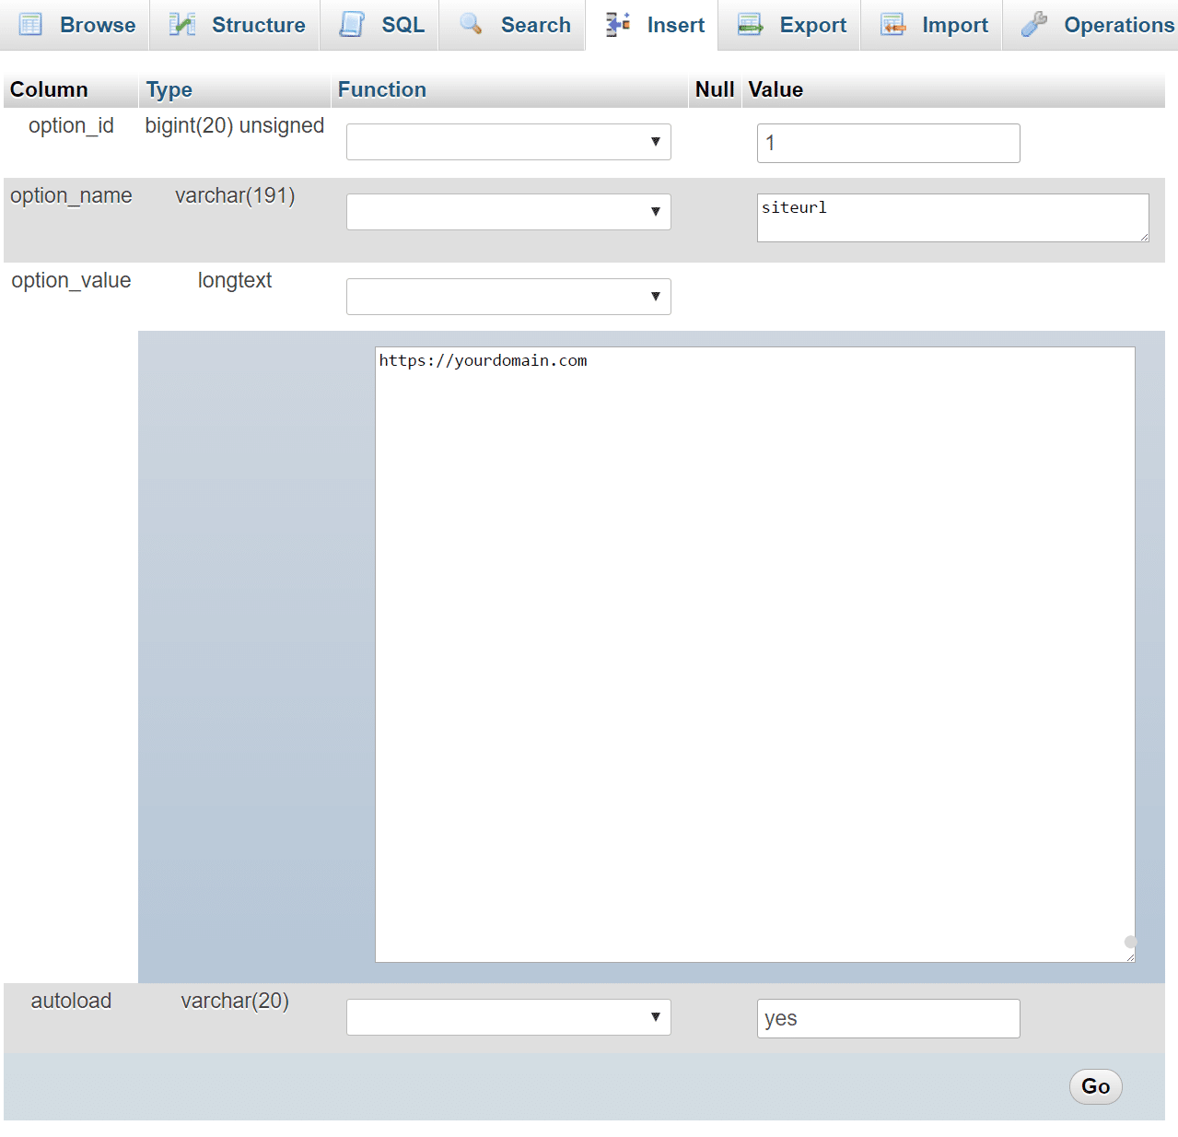Screen dimensions: 1178x1137
Task: Click the Type column header link
Action: pos(169,89)
